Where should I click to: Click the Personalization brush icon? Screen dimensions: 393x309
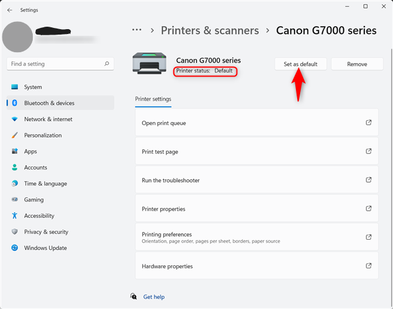(15, 135)
